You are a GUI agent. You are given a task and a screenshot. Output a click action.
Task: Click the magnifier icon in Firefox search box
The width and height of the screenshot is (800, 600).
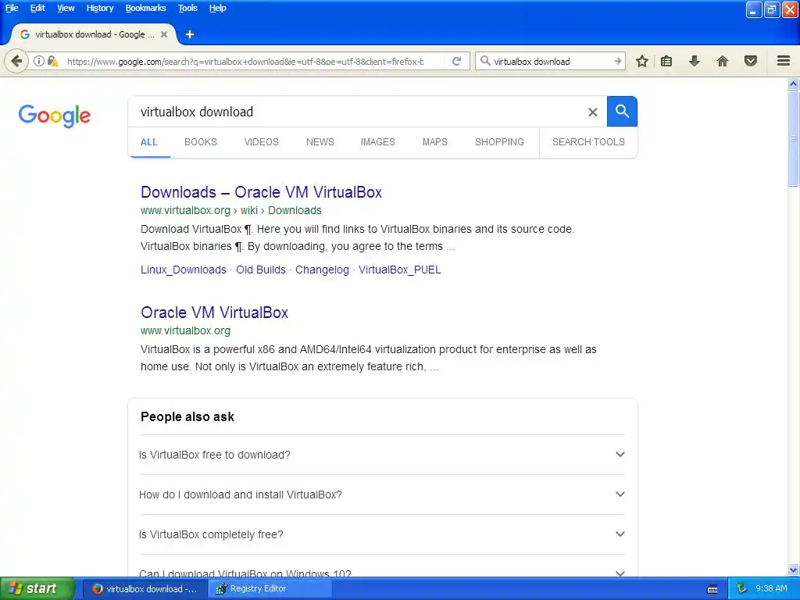[x=485, y=61]
